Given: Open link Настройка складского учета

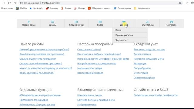Looking at the screenshot, I should click(x=149, y=59).
